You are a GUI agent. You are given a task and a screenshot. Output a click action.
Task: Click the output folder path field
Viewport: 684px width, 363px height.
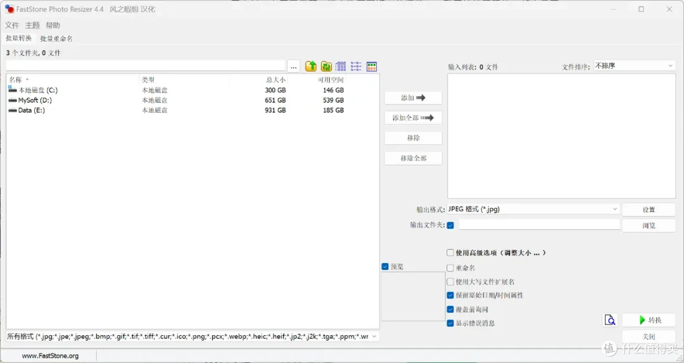(x=539, y=225)
